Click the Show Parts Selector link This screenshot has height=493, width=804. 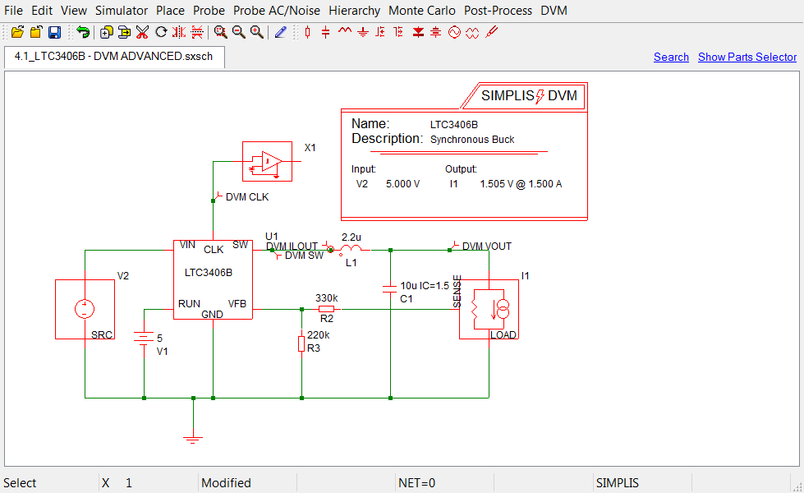tap(747, 57)
